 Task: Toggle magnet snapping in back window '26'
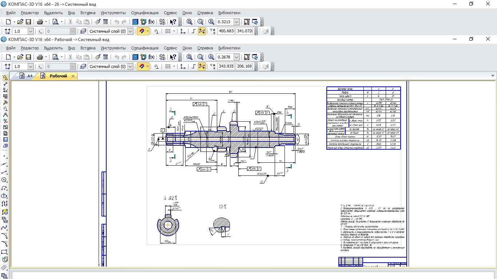click(141, 31)
